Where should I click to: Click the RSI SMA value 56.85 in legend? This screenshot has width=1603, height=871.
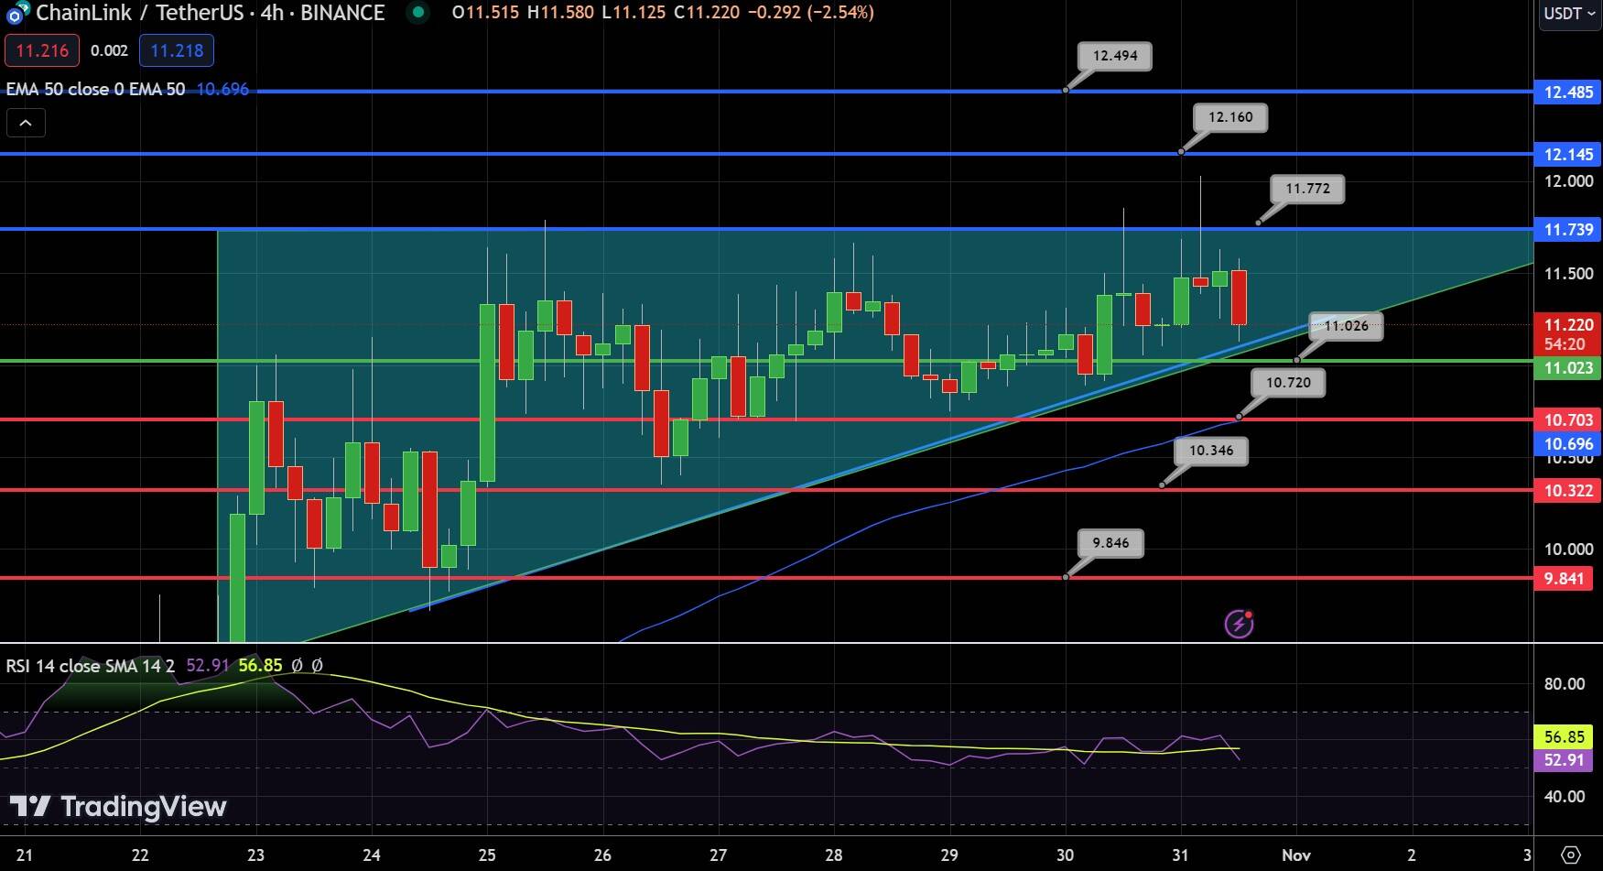[260, 666]
